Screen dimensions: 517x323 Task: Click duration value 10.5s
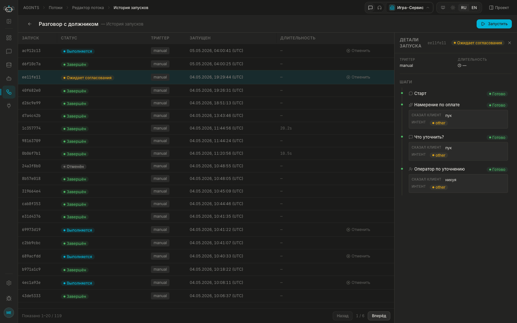[286, 153]
